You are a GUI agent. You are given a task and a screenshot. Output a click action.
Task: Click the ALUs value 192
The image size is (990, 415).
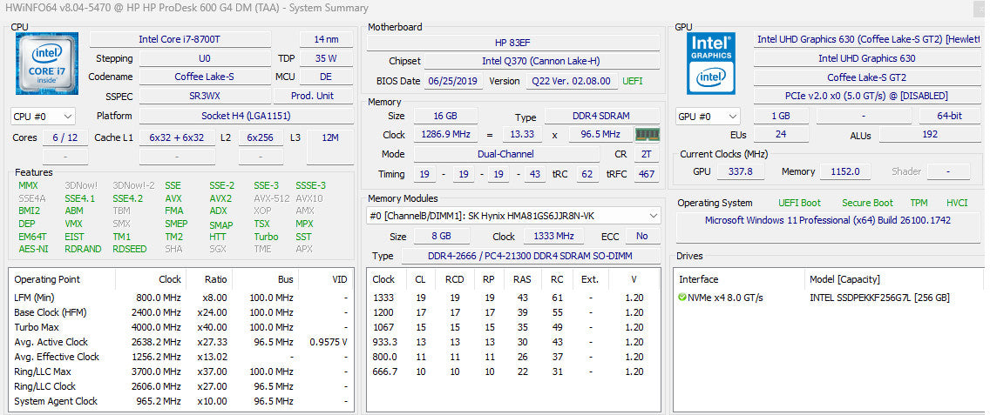(x=929, y=134)
